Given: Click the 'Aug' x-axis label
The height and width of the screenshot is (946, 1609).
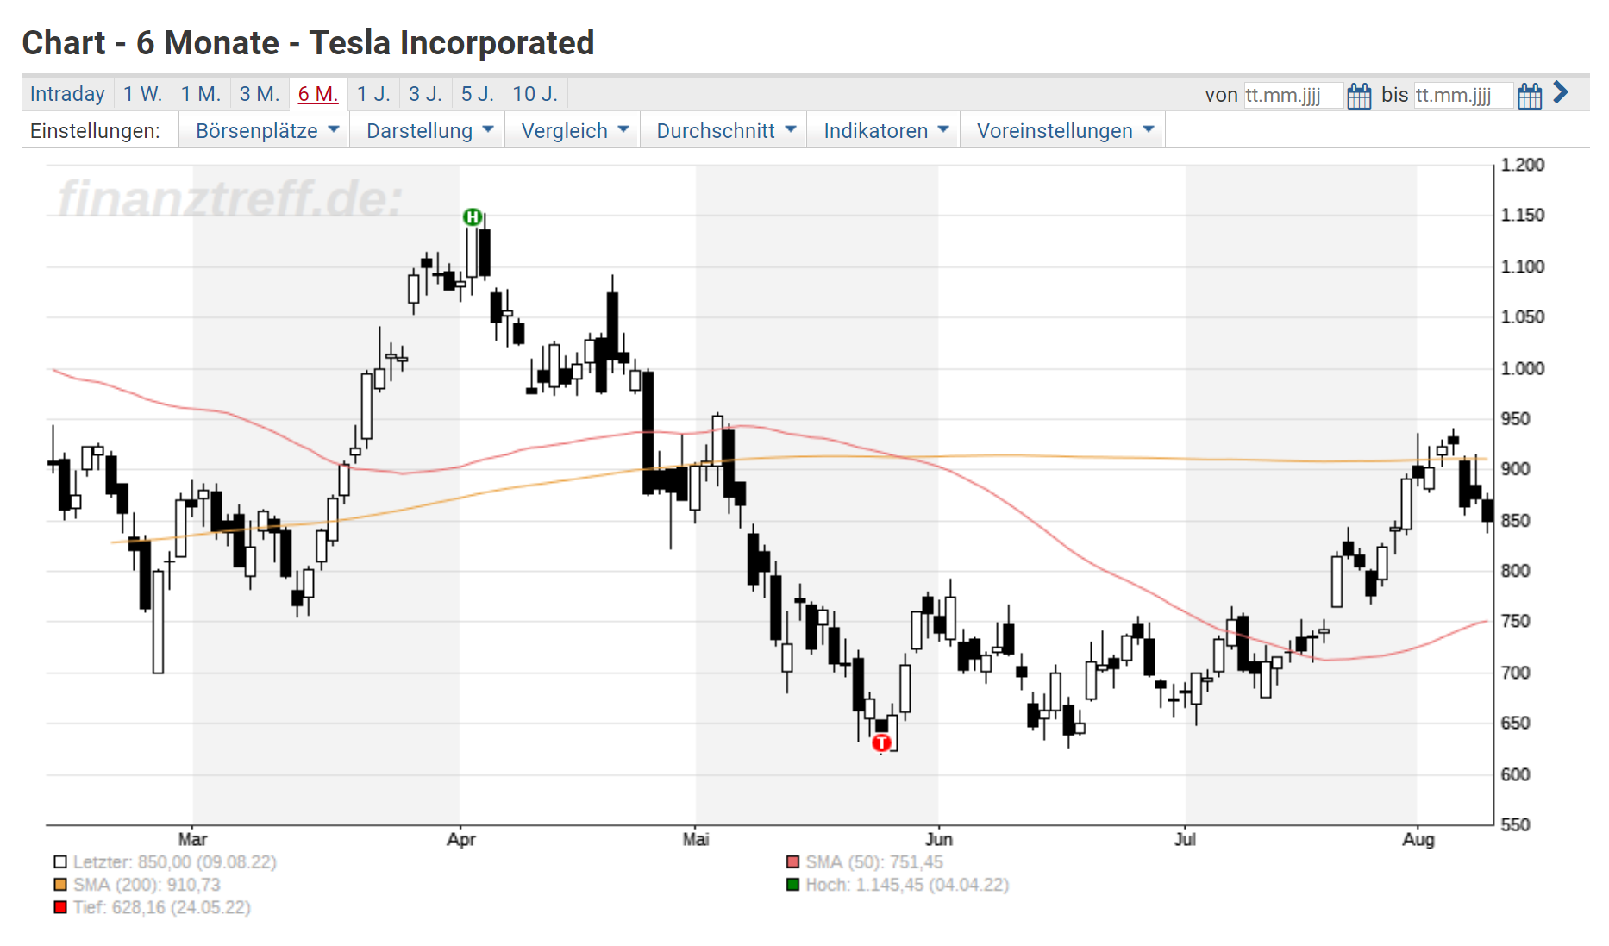Looking at the screenshot, I should pyautogui.click(x=1418, y=839).
